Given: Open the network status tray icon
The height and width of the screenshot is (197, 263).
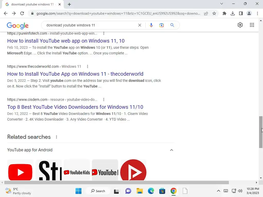Looking at the screenshot, I should click(234, 191).
